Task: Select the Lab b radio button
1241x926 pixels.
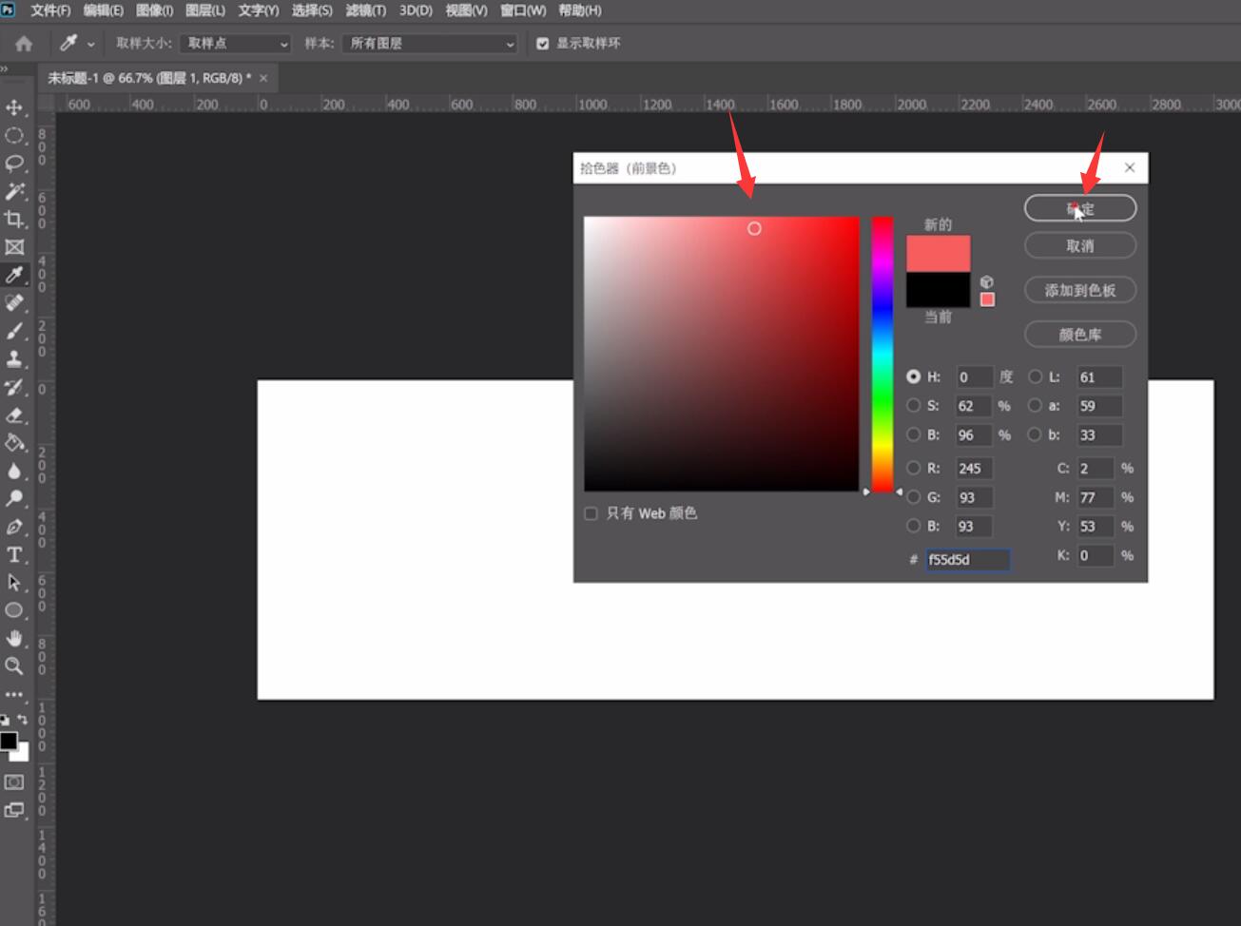Action: [1035, 434]
